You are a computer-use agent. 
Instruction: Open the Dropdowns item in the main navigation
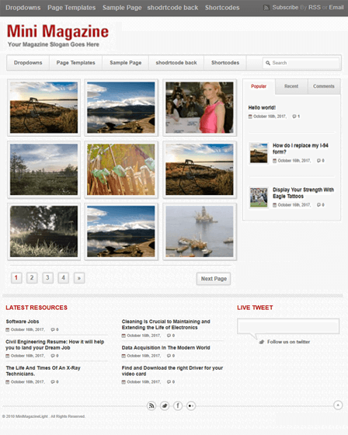point(28,63)
